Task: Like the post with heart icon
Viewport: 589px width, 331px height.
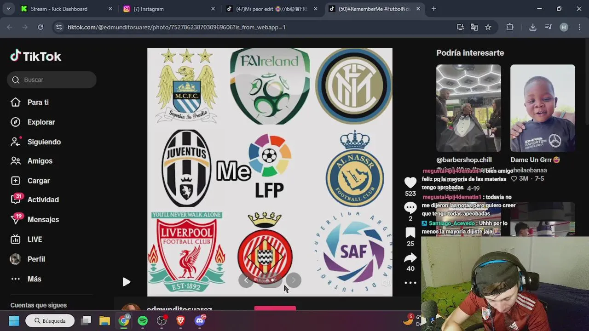Action: click(410, 183)
